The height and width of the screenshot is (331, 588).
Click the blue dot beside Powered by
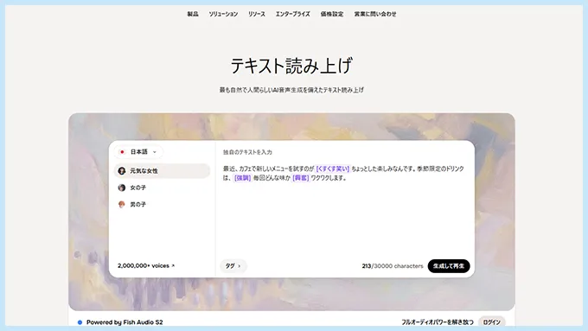pyautogui.click(x=80, y=322)
